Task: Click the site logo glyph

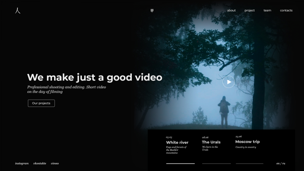Action: 18,11
